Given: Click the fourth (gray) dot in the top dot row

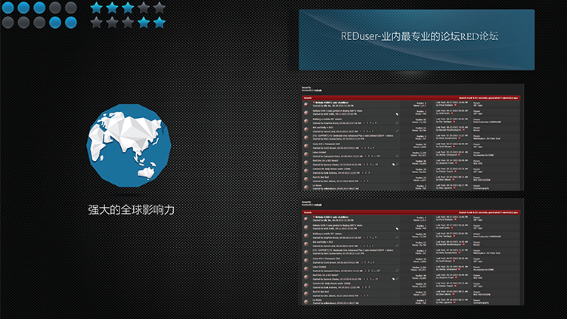Looking at the screenshot, I should coord(55,8).
